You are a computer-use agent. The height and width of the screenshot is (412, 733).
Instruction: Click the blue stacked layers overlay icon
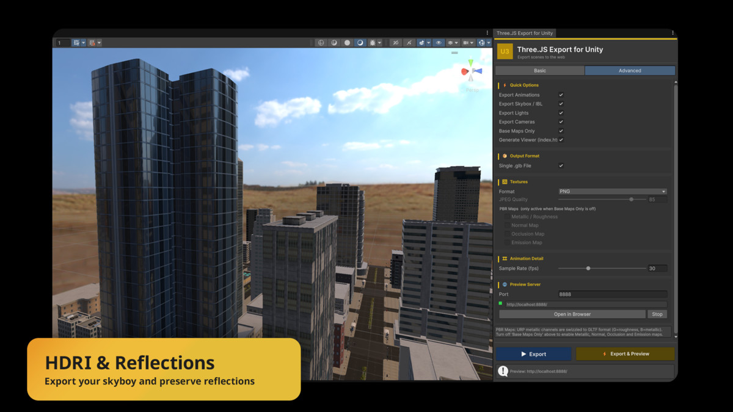[x=421, y=43]
